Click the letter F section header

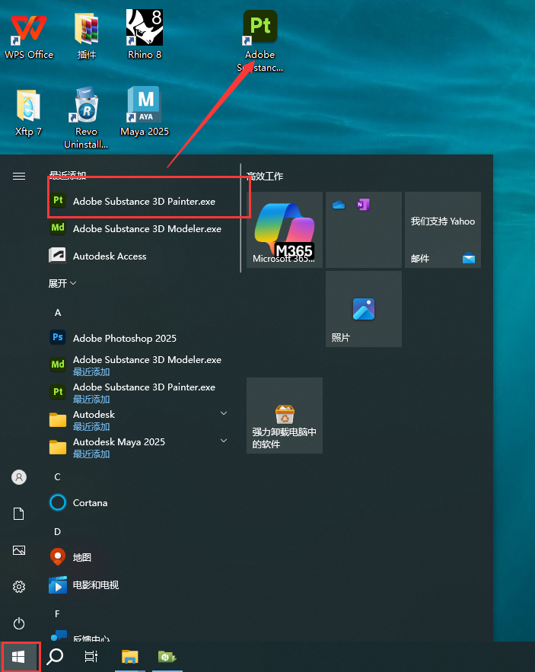tap(57, 614)
